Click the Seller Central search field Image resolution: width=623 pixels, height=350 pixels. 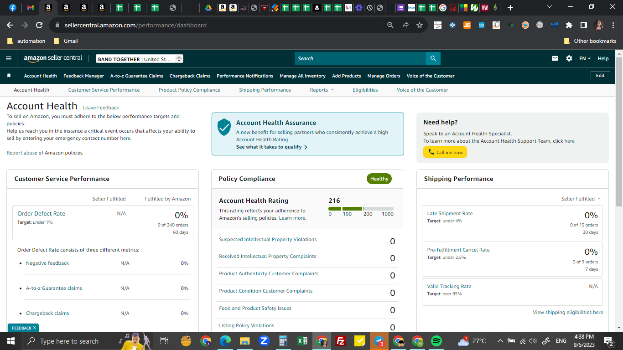[360, 58]
